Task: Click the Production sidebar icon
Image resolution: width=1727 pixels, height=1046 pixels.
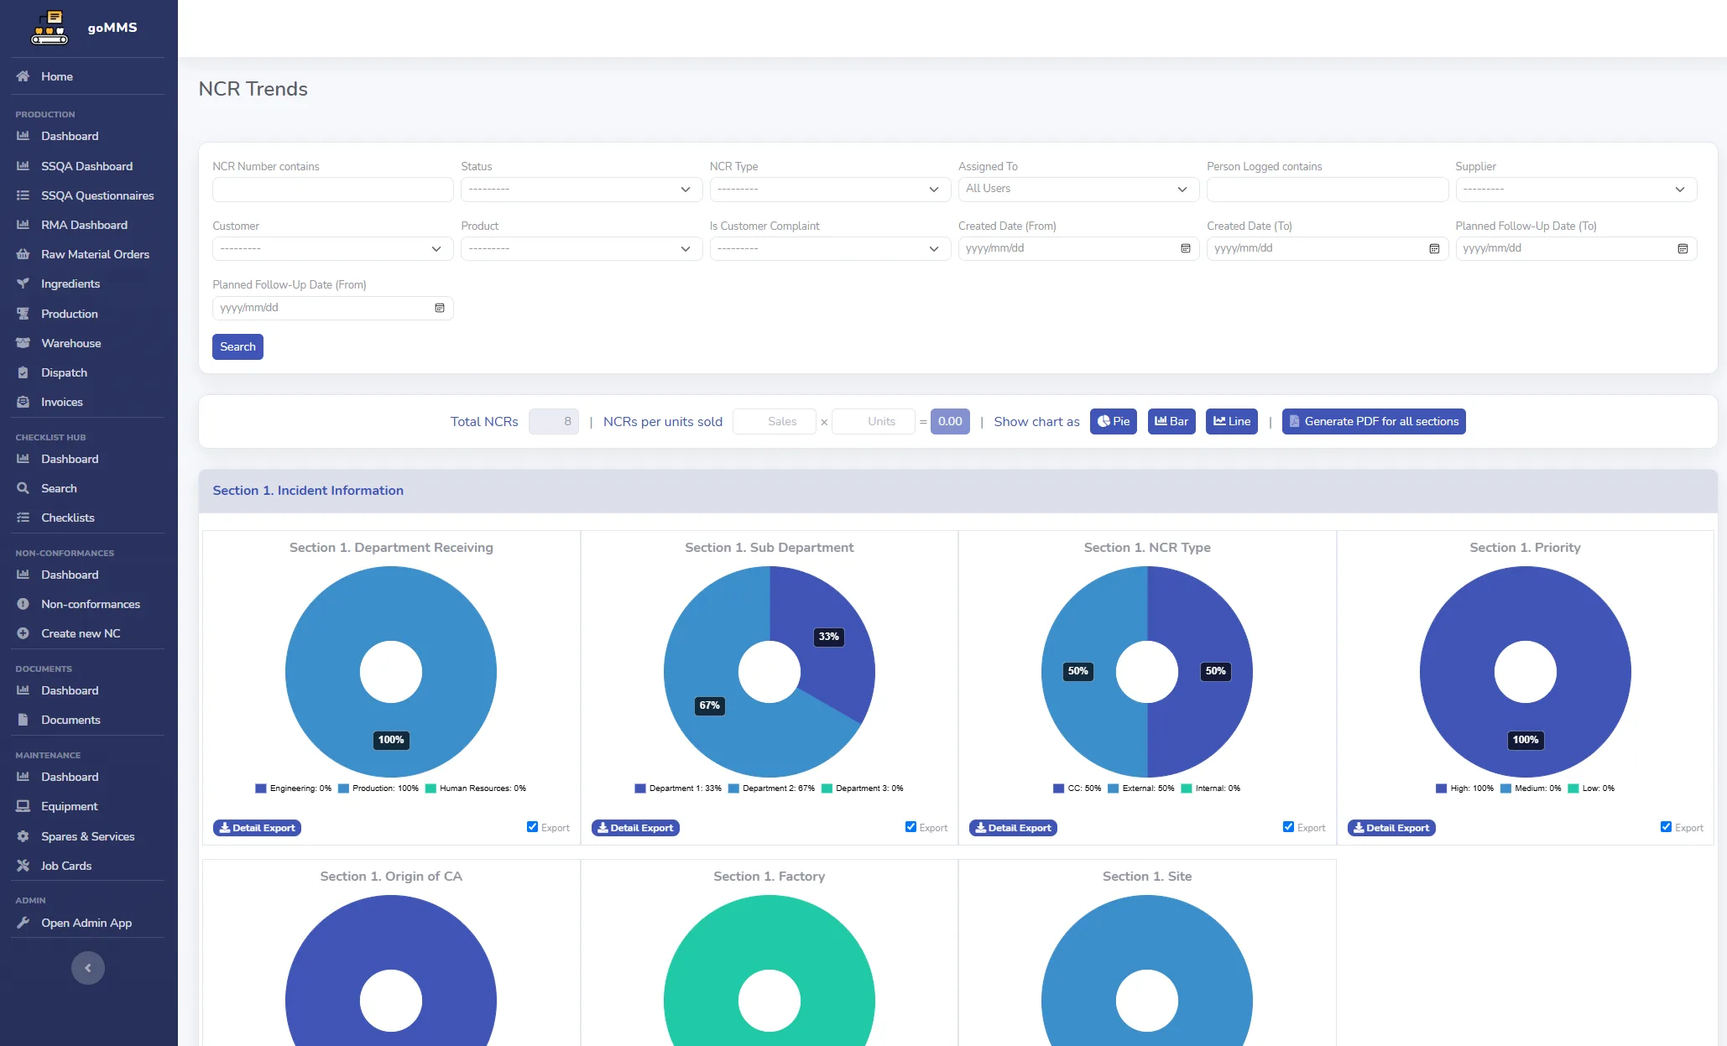Action: coord(23,314)
